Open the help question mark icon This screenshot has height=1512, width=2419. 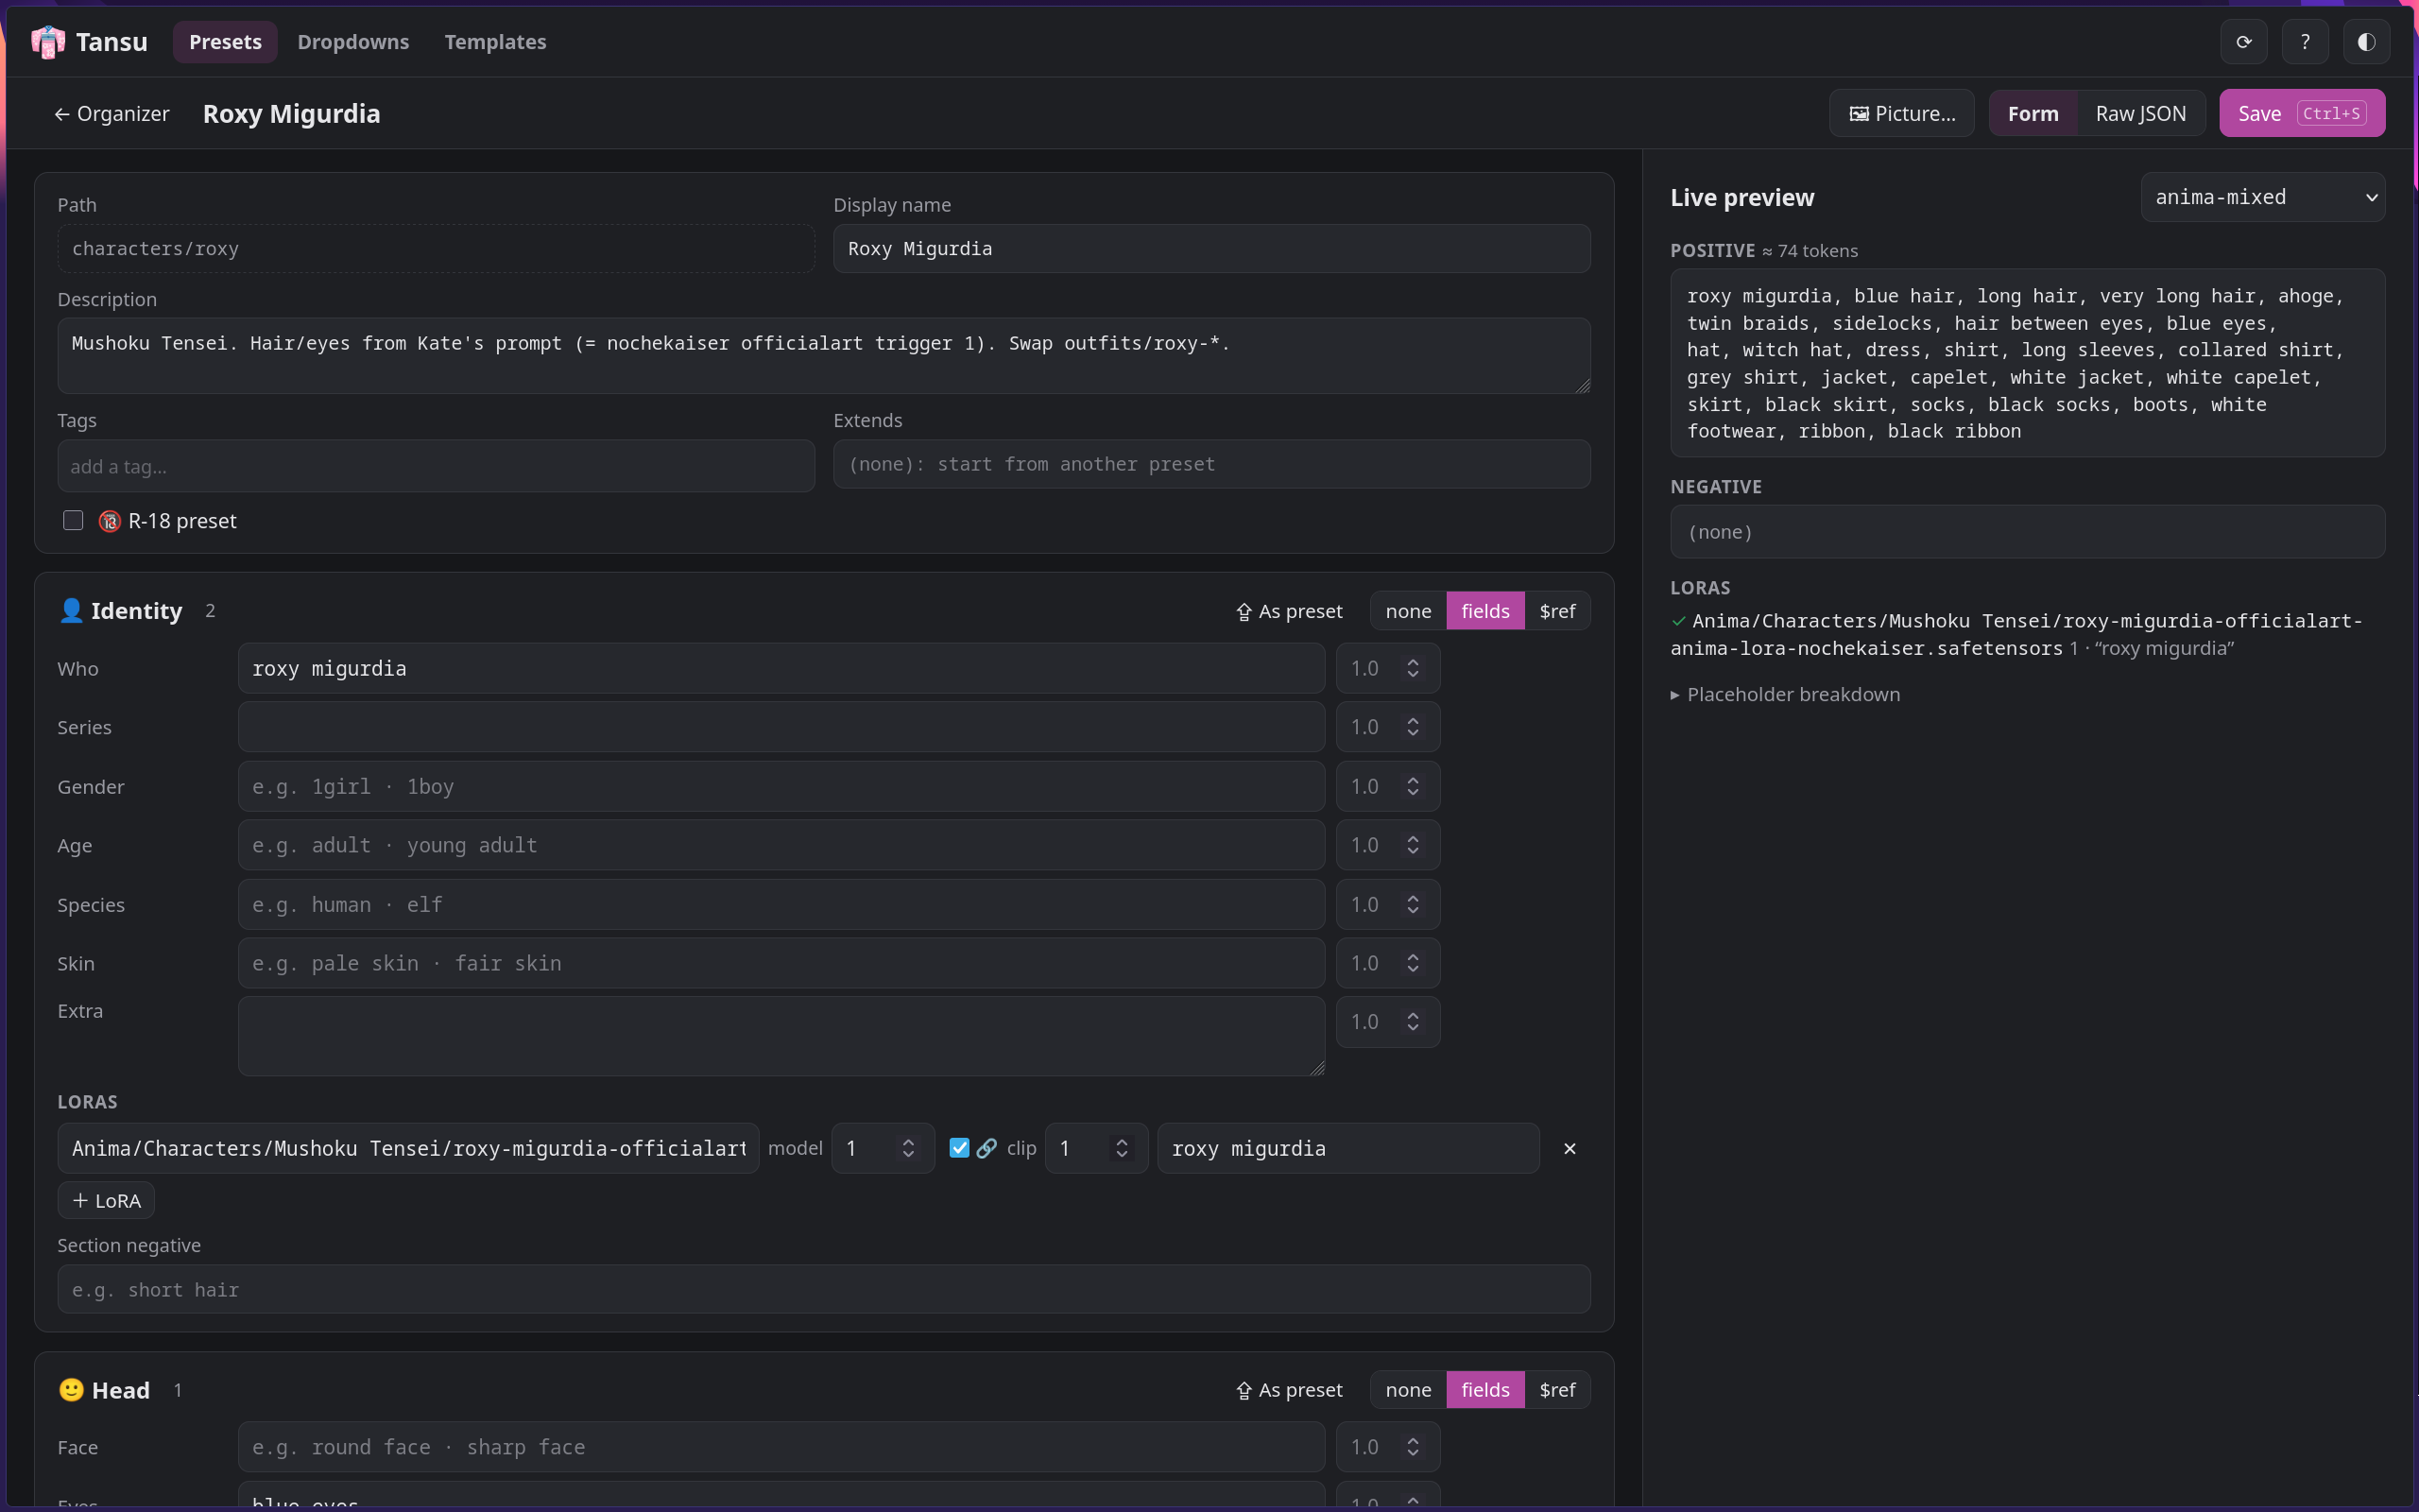(2305, 42)
